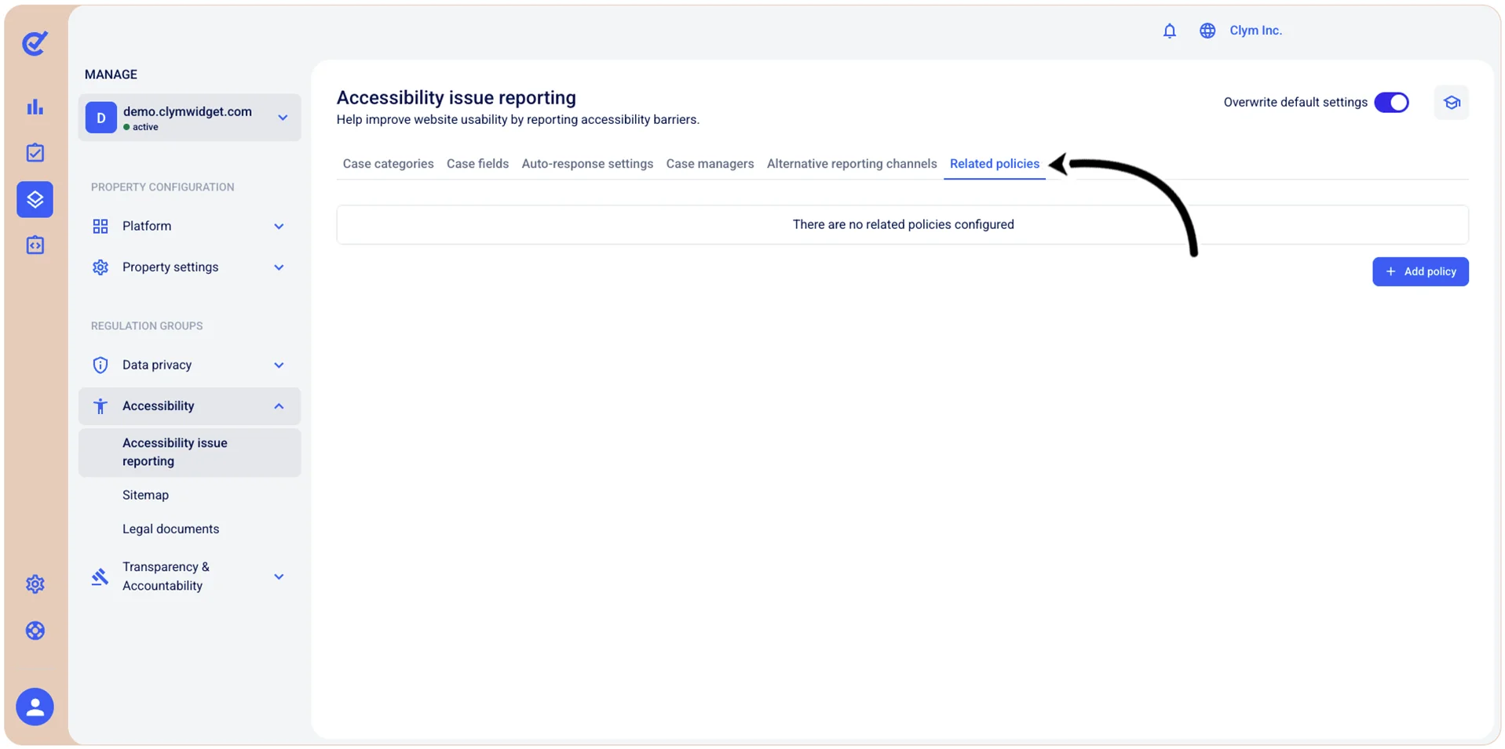Open the analytics bar chart icon
1505x749 pixels.
(x=35, y=107)
